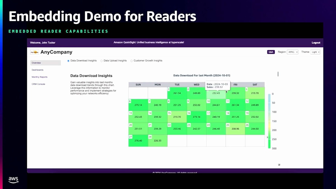The image size is (336, 189).
Task: Select the Customer Growth Insights radio button
Action: tap(132, 61)
